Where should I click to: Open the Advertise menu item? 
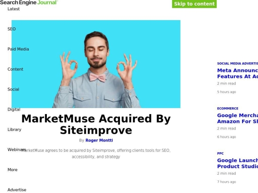[17, 190]
